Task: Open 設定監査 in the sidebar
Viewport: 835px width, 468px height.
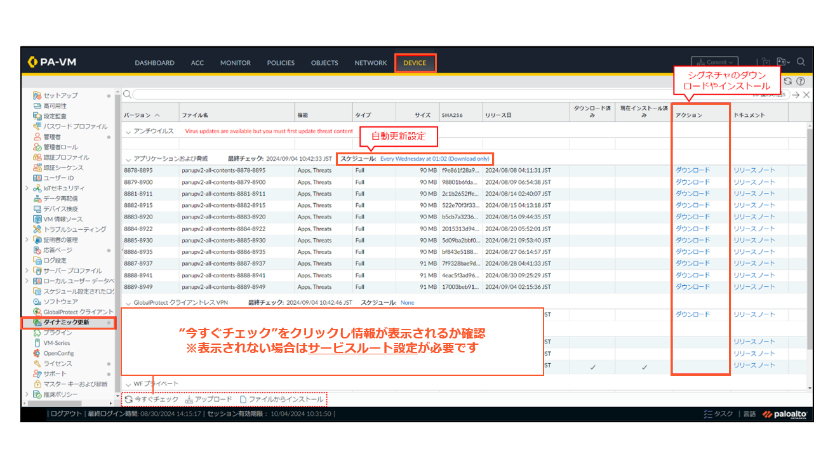Action: (55, 116)
